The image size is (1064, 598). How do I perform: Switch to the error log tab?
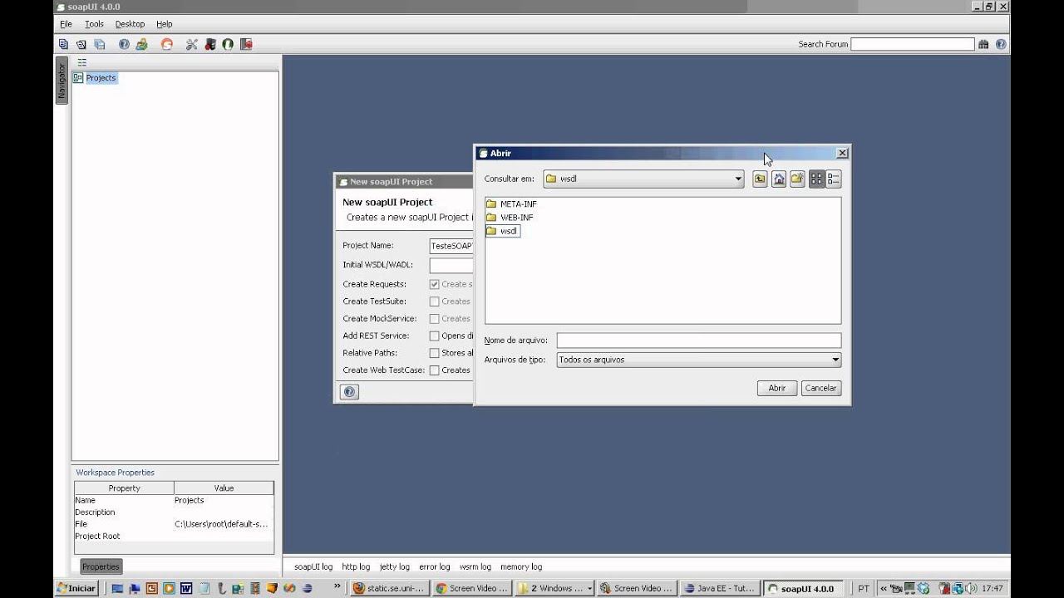point(434,566)
